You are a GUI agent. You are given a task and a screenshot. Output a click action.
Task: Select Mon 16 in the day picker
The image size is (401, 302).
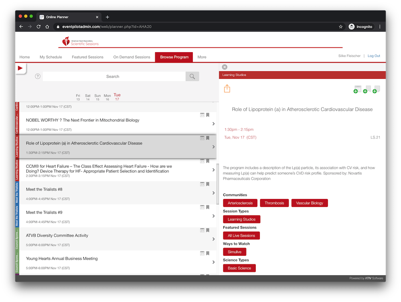107,97
